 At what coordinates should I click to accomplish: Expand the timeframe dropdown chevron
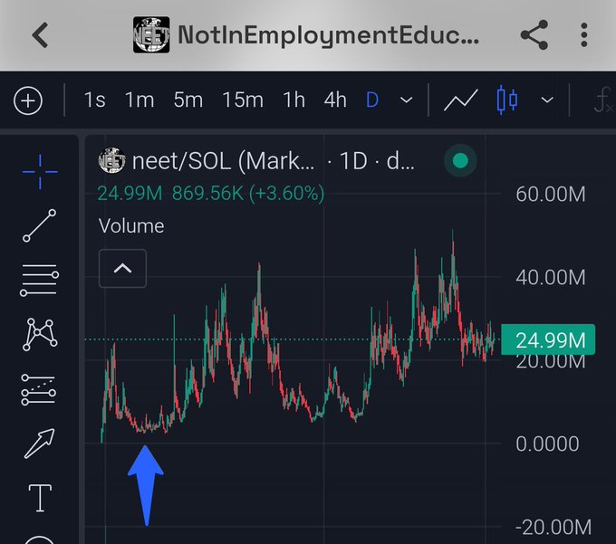(406, 100)
